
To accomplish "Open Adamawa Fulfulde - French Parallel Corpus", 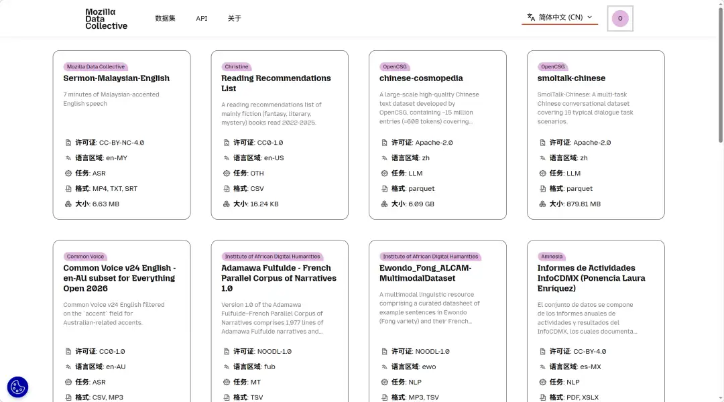I will (279, 278).
